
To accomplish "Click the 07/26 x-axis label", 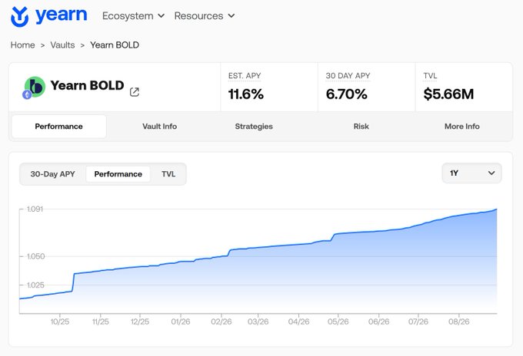I will [418, 321].
